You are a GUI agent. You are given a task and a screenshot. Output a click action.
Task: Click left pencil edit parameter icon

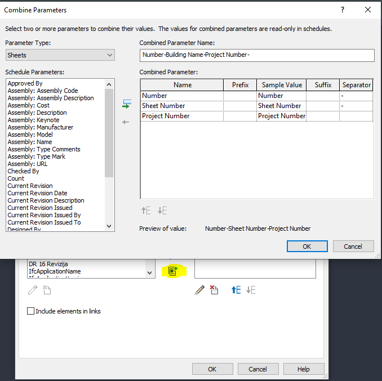point(33,290)
